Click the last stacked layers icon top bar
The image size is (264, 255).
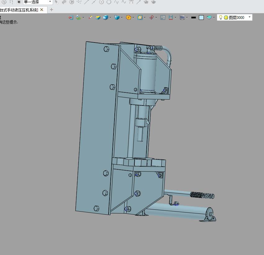pos(153,2)
